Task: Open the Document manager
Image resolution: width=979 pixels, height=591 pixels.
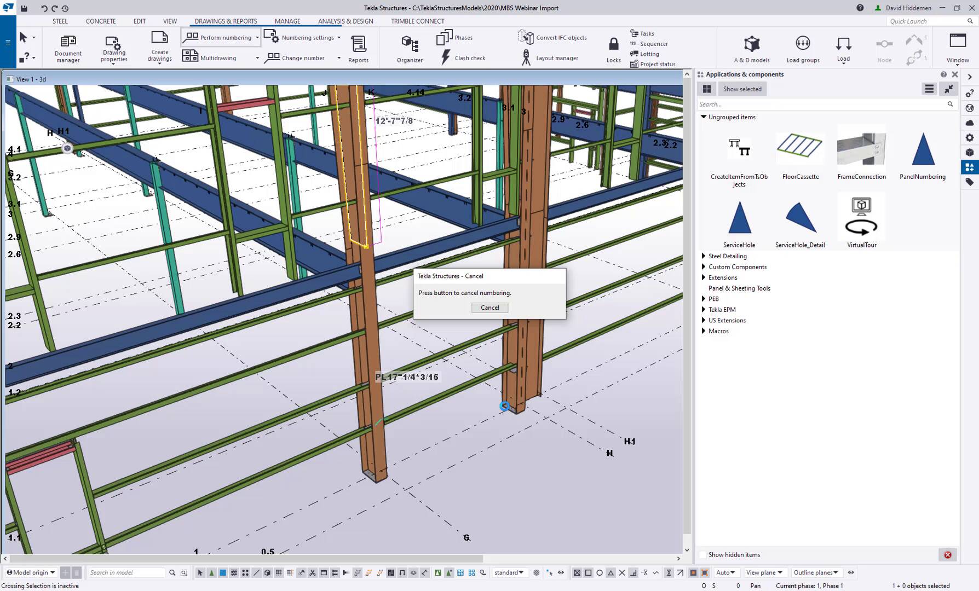Action: (68, 48)
